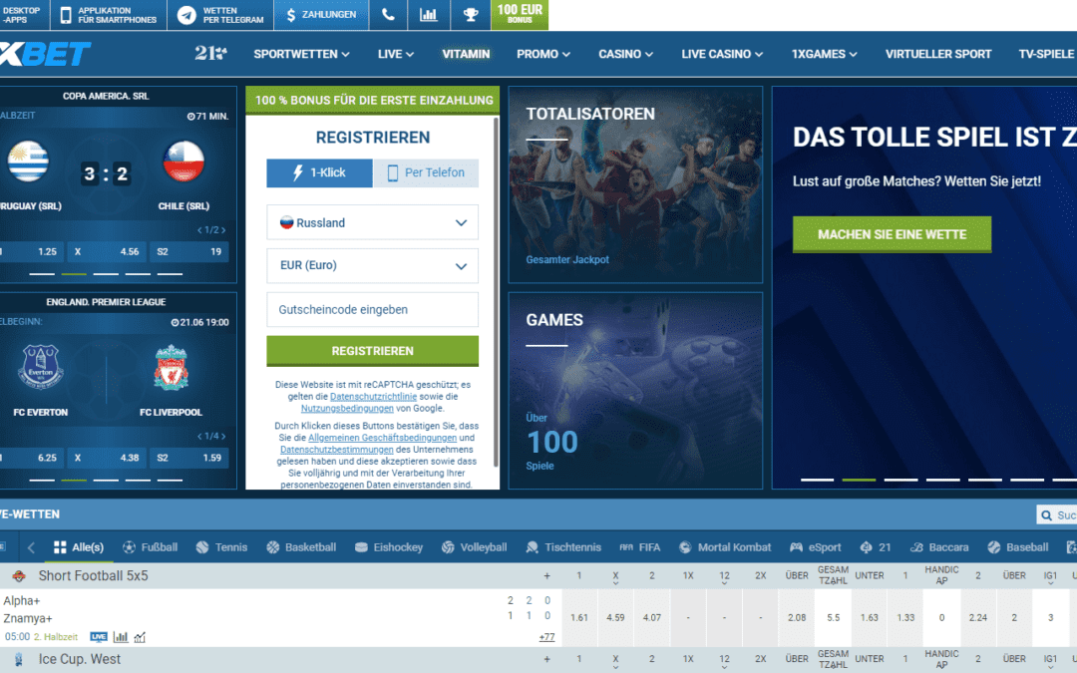The height and width of the screenshot is (673, 1077).
Task: Open Allgemeinen Geschäftsbedingungen link
Action: pyautogui.click(x=382, y=438)
